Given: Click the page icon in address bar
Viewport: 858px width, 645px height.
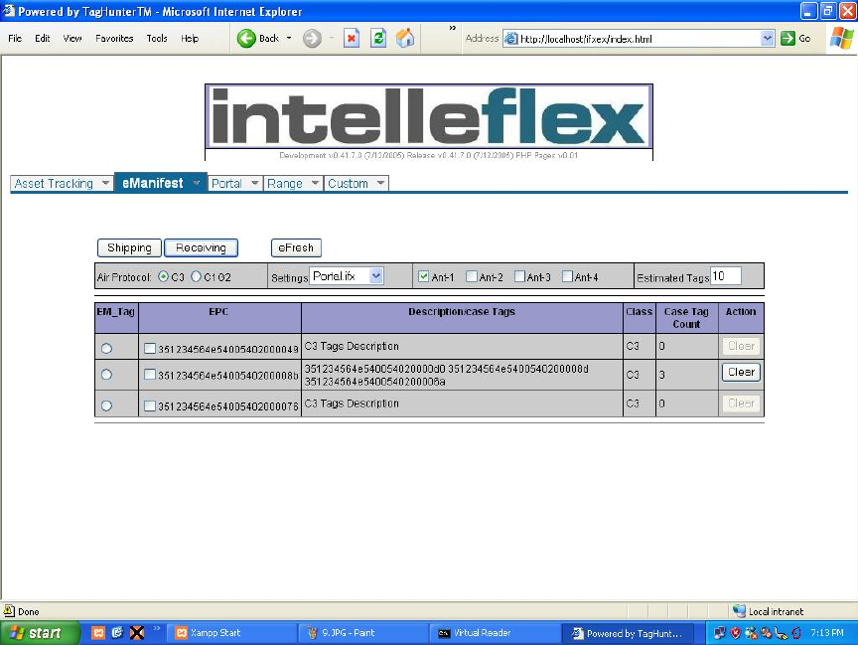Looking at the screenshot, I should [x=510, y=39].
